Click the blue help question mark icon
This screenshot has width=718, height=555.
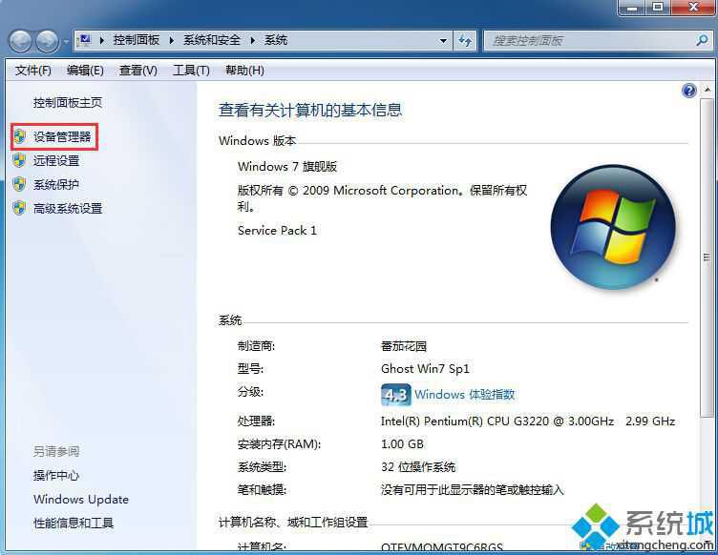pyautogui.click(x=688, y=90)
